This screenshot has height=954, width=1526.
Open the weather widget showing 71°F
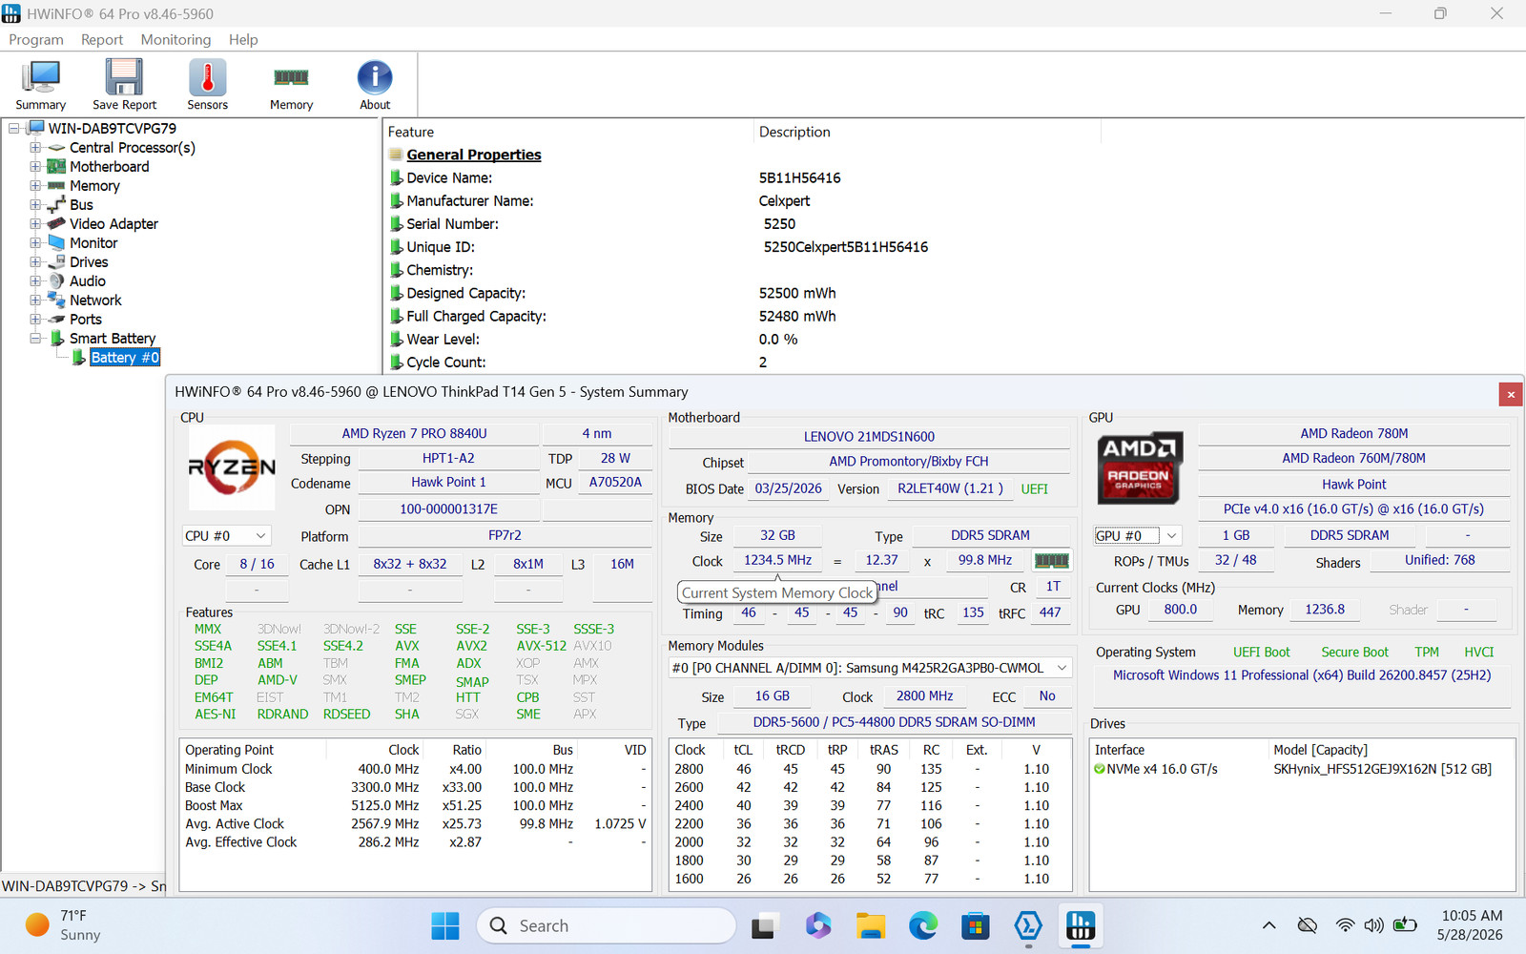coord(63,925)
